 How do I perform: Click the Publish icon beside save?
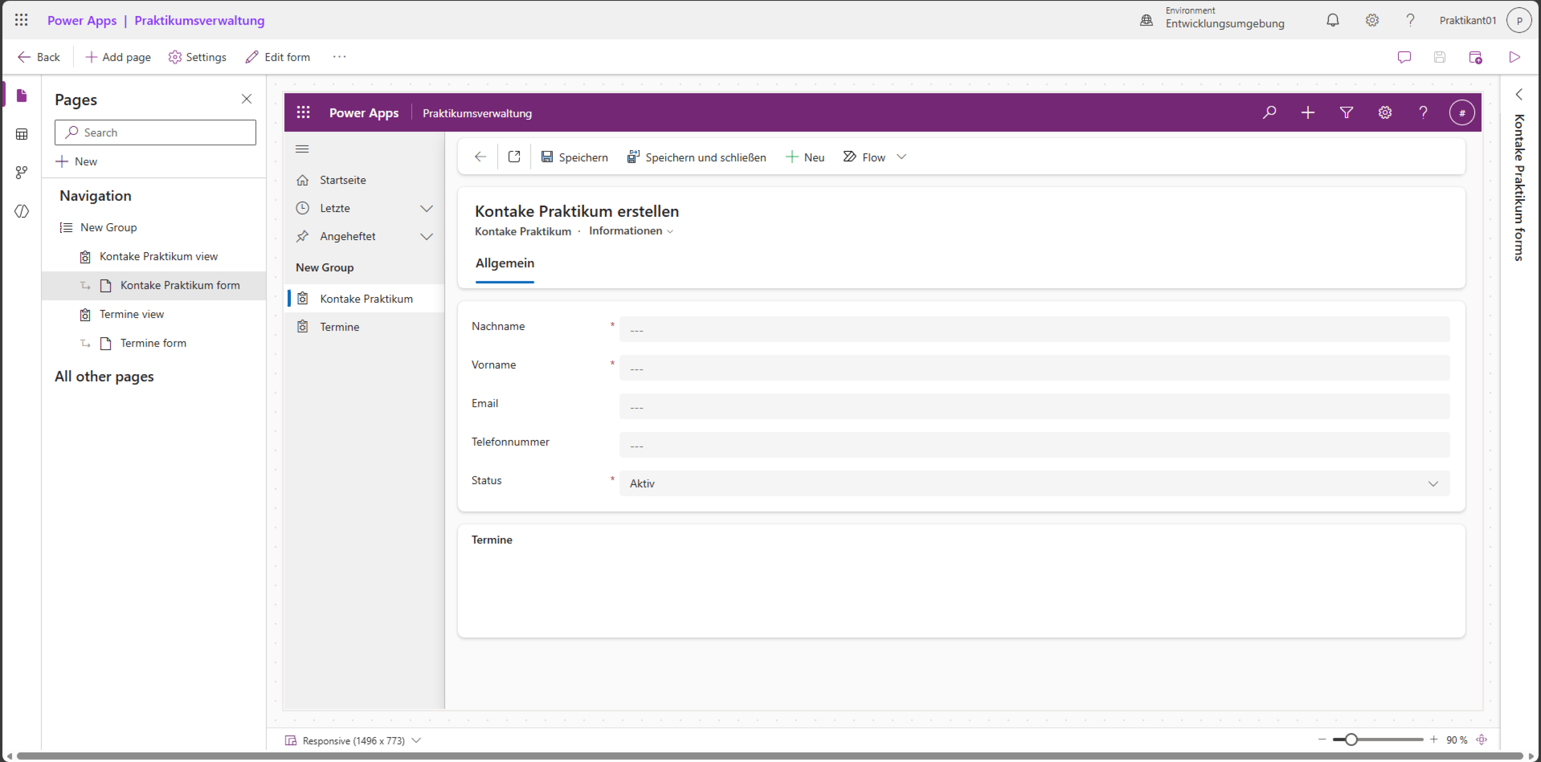click(x=1475, y=58)
